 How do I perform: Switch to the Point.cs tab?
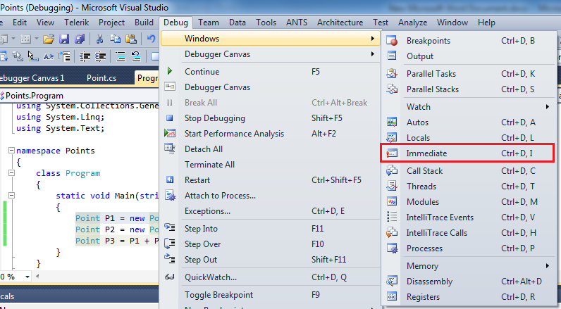[x=101, y=78]
